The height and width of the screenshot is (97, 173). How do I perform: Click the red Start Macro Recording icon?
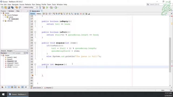pyautogui.click(x=81, y=14)
